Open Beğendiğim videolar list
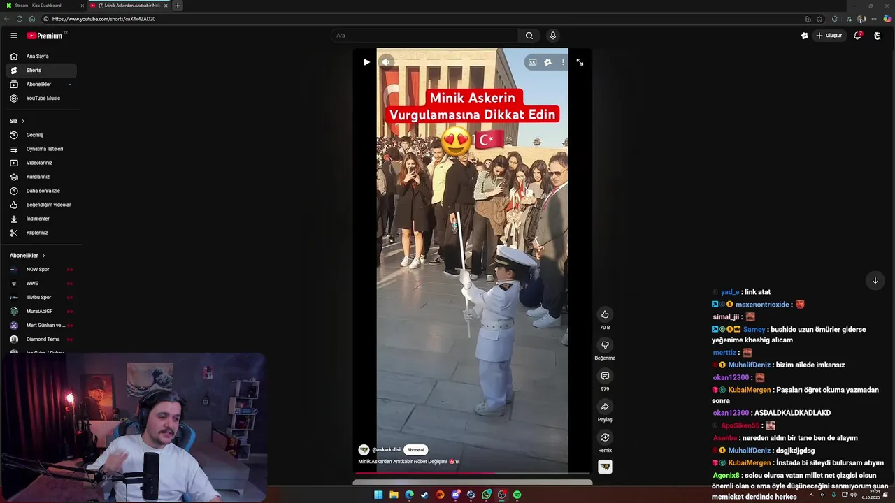Screen dimensions: 895x503 (x=41, y=205)
